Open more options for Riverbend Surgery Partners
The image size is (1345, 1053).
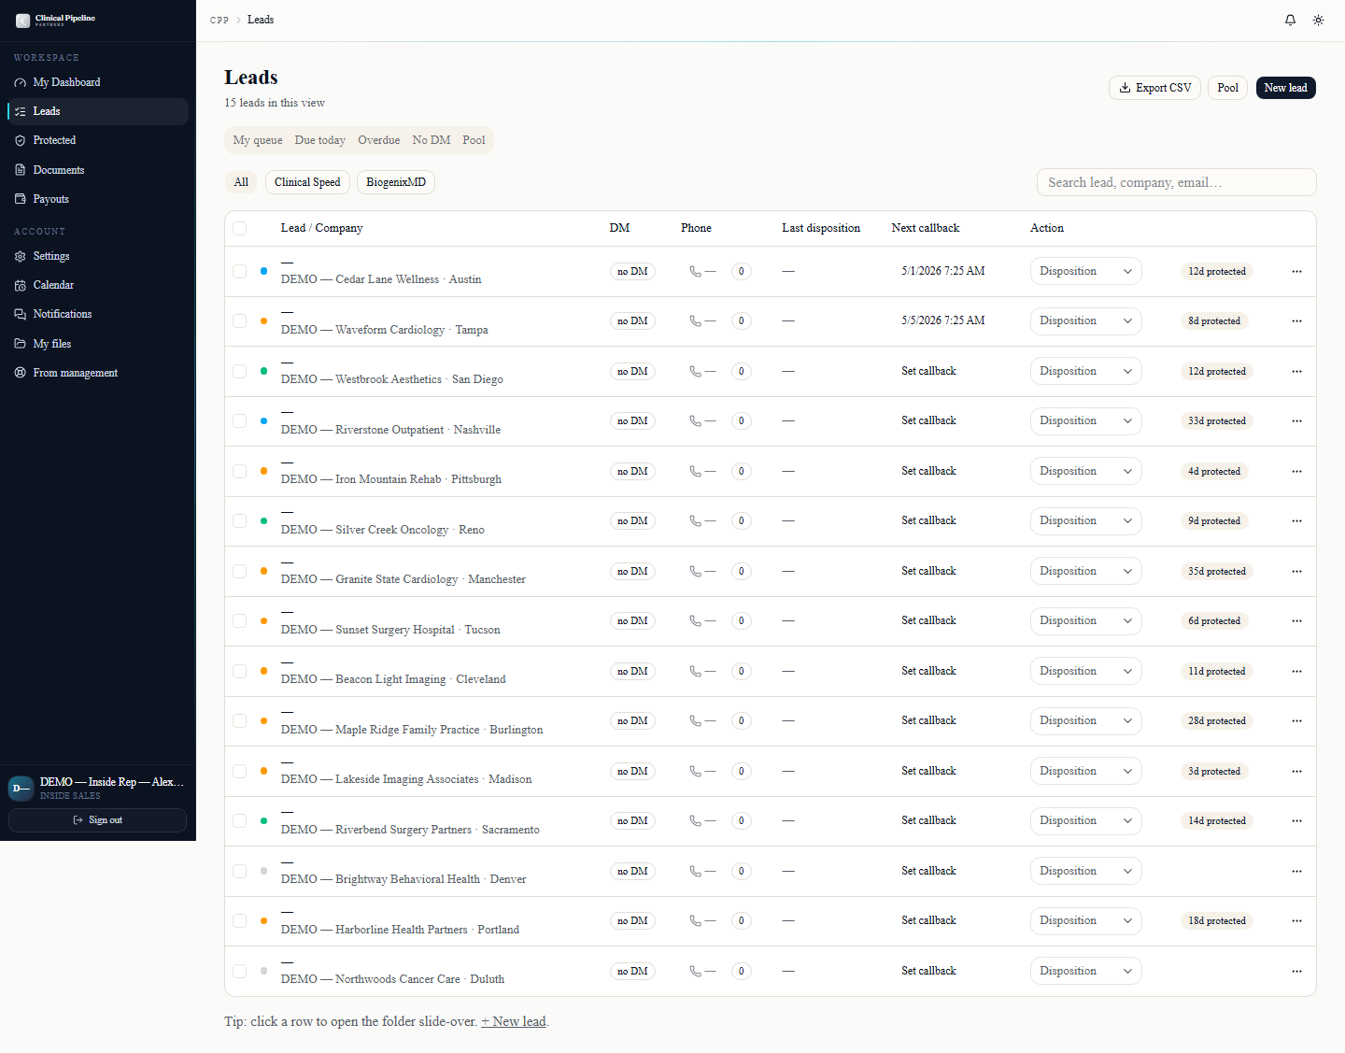point(1296,820)
